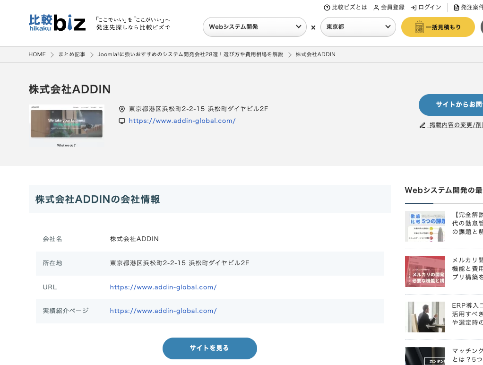Click the hikaku biz logo

click(x=56, y=22)
